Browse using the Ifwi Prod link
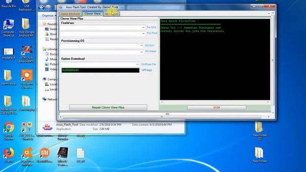The width and height of the screenshot is (306, 172). tap(152, 33)
